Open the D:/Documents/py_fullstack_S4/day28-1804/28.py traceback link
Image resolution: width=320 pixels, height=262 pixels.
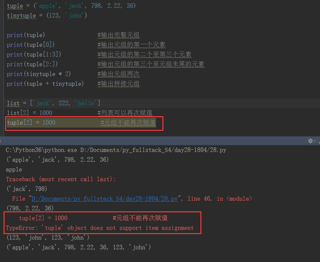point(104,199)
